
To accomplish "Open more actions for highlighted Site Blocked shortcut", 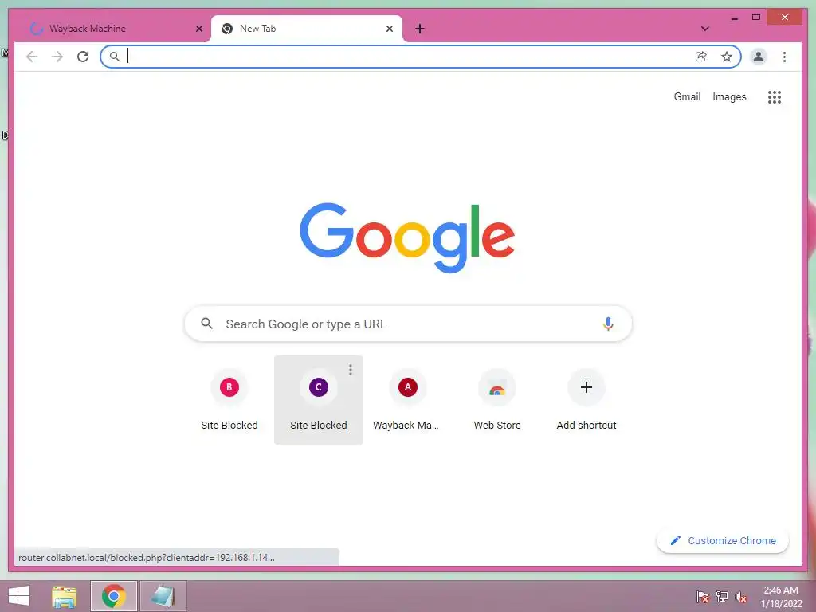I will coord(351,370).
